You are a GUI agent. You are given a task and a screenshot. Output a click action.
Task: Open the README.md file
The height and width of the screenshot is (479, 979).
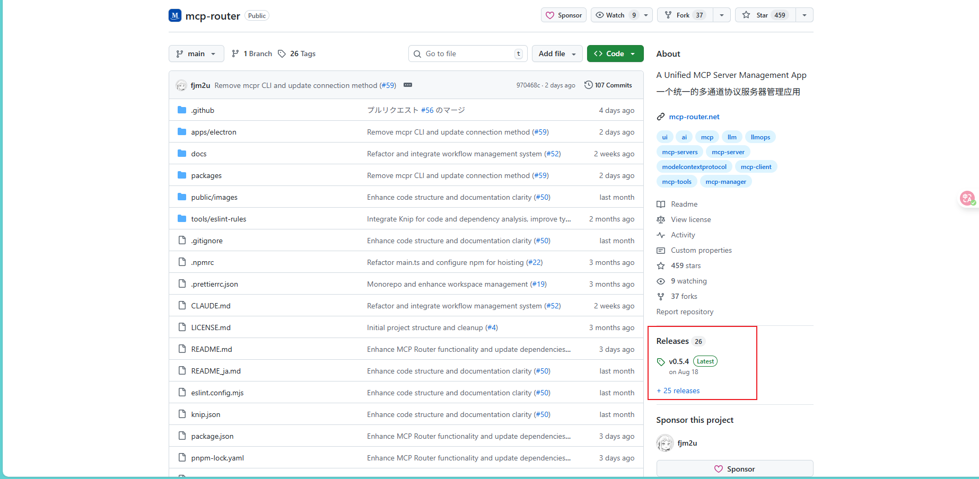212,349
